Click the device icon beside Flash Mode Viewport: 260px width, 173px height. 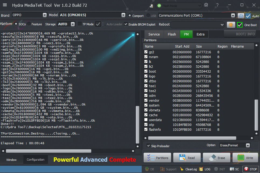point(151,6)
